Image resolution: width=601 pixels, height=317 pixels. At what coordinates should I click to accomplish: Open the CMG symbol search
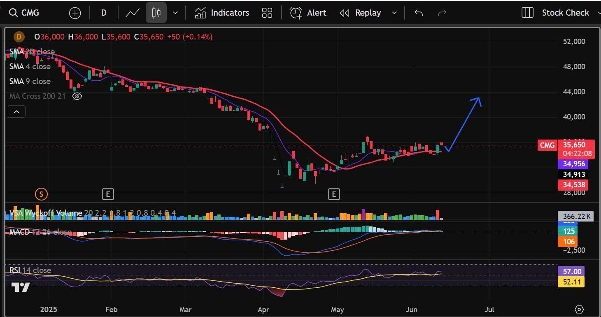pos(25,13)
